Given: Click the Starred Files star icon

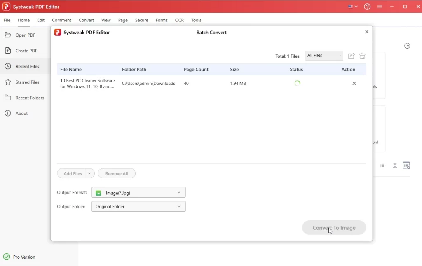Looking at the screenshot, I should 8,82.
